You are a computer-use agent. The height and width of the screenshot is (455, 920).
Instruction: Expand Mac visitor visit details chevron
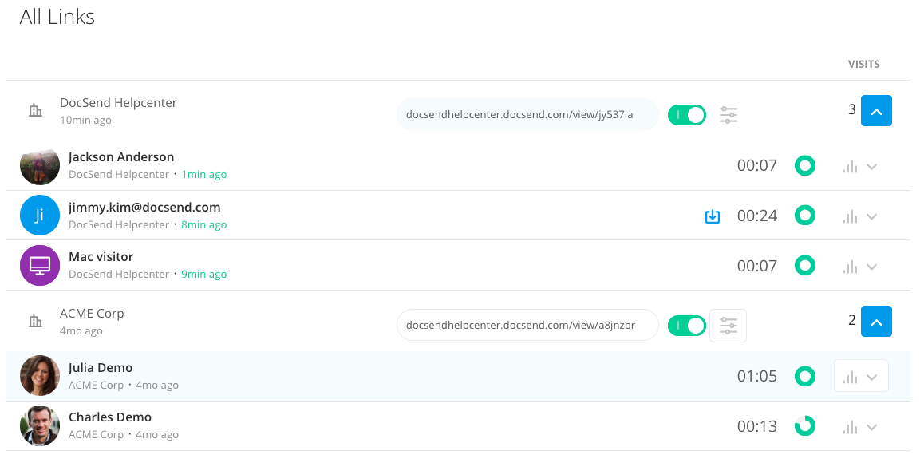click(872, 267)
